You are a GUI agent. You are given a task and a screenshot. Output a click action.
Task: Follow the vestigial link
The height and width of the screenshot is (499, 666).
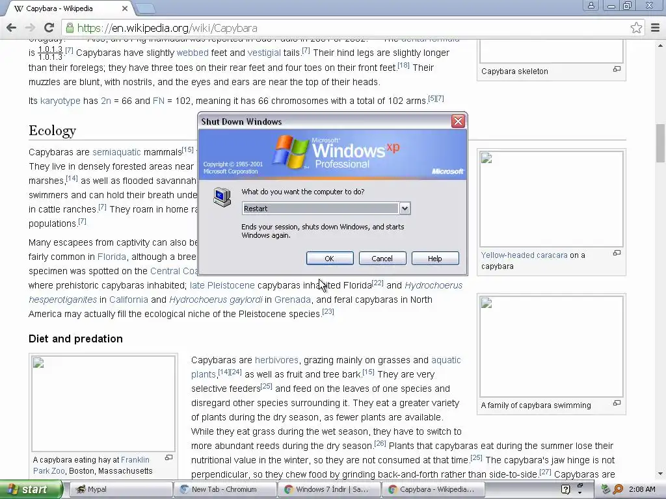264,53
